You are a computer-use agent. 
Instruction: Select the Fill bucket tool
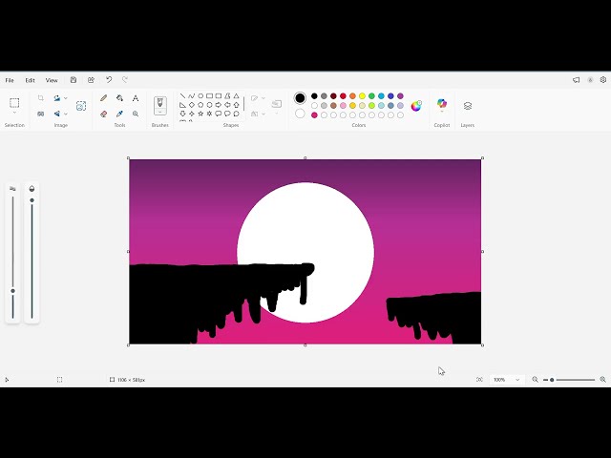[119, 98]
